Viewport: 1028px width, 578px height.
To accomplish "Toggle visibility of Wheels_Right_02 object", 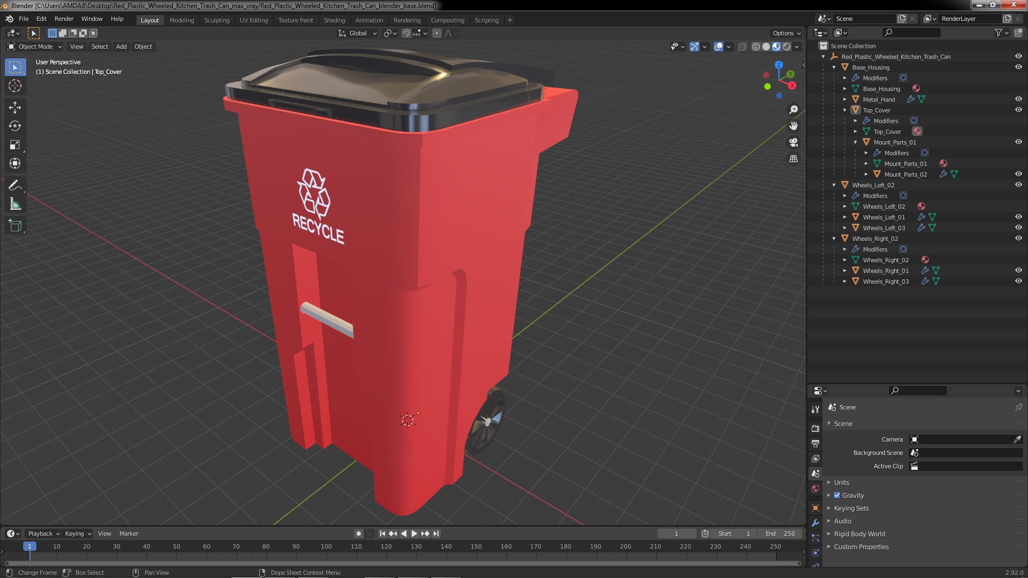I will tap(1018, 238).
